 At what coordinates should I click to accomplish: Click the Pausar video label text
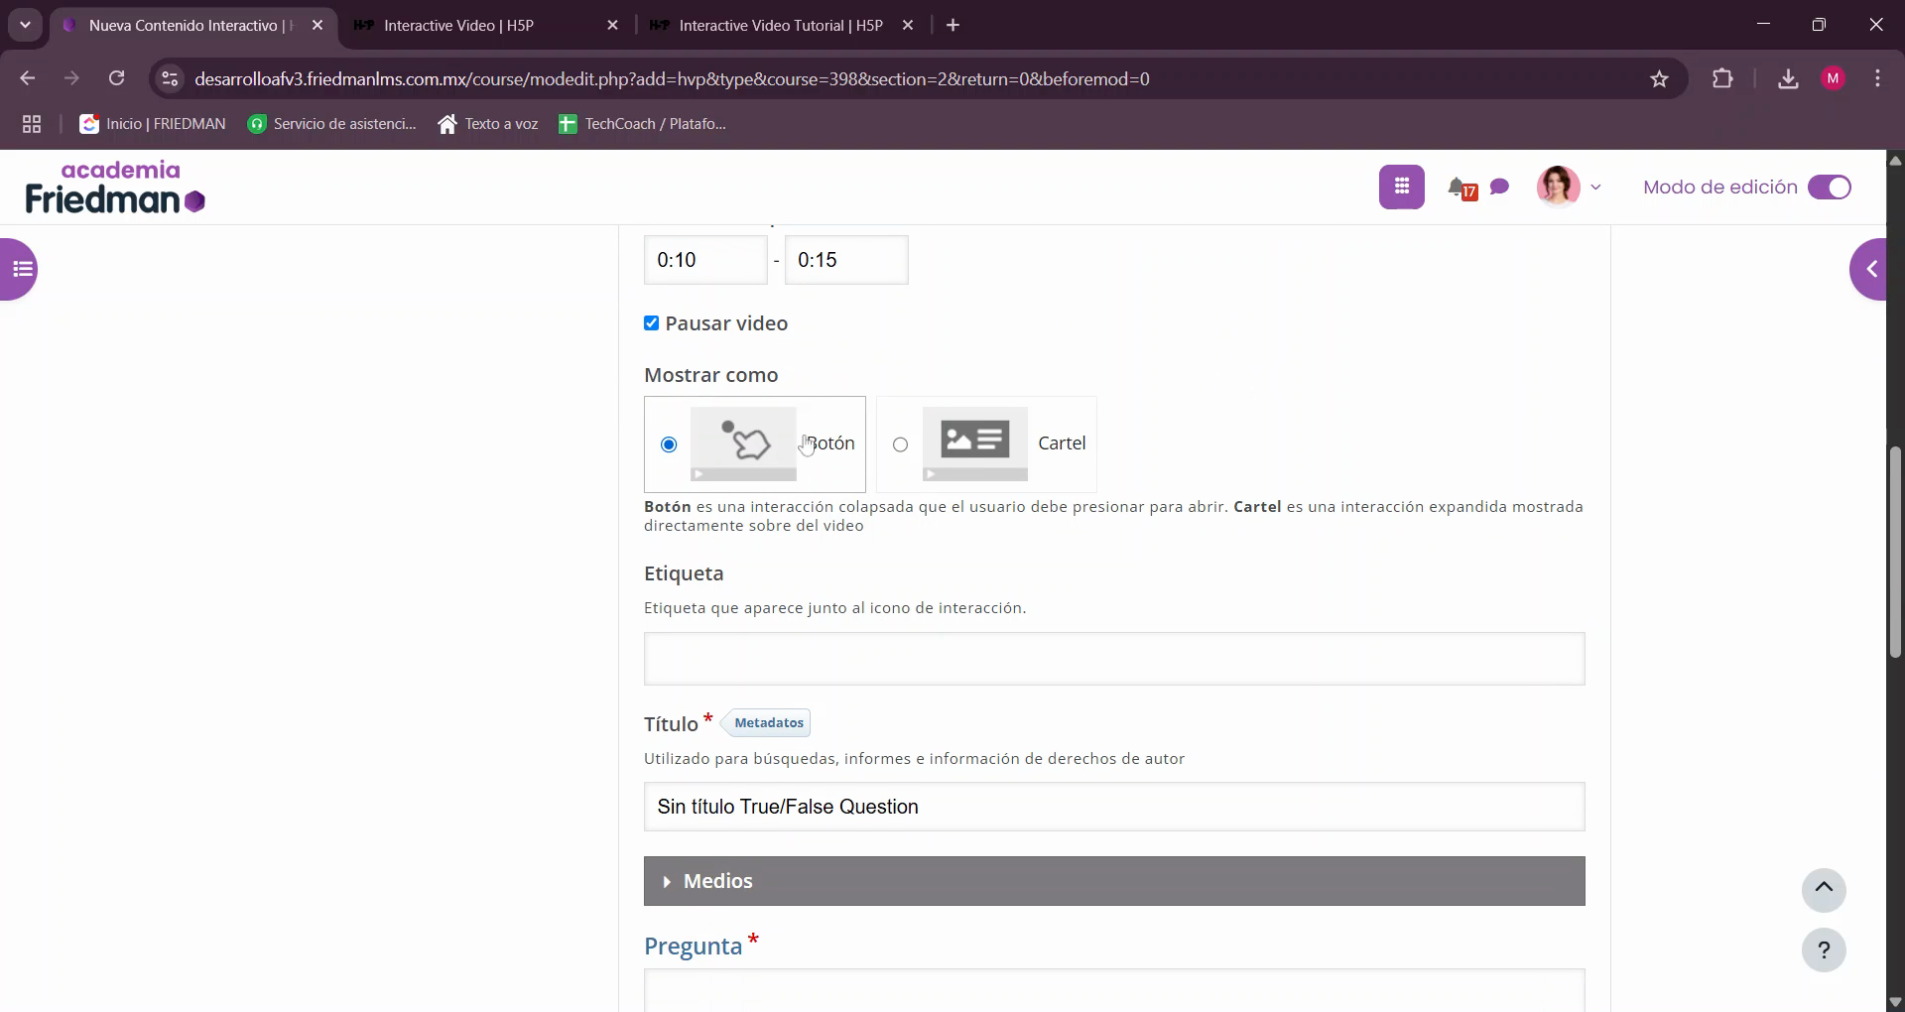click(x=726, y=323)
